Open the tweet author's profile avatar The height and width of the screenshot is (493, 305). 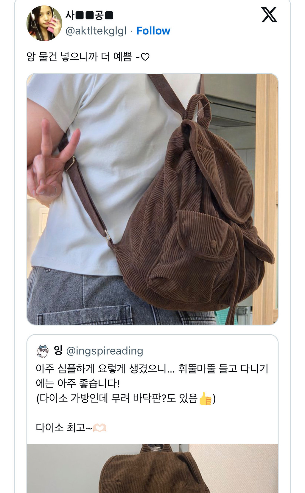(x=44, y=23)
